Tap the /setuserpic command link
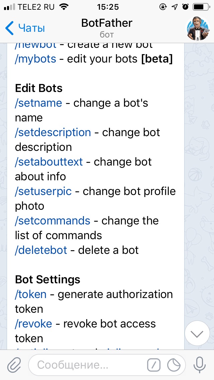The width and height of the screenshot is (214, 380). pyautogui.click(x=43, y=191)
